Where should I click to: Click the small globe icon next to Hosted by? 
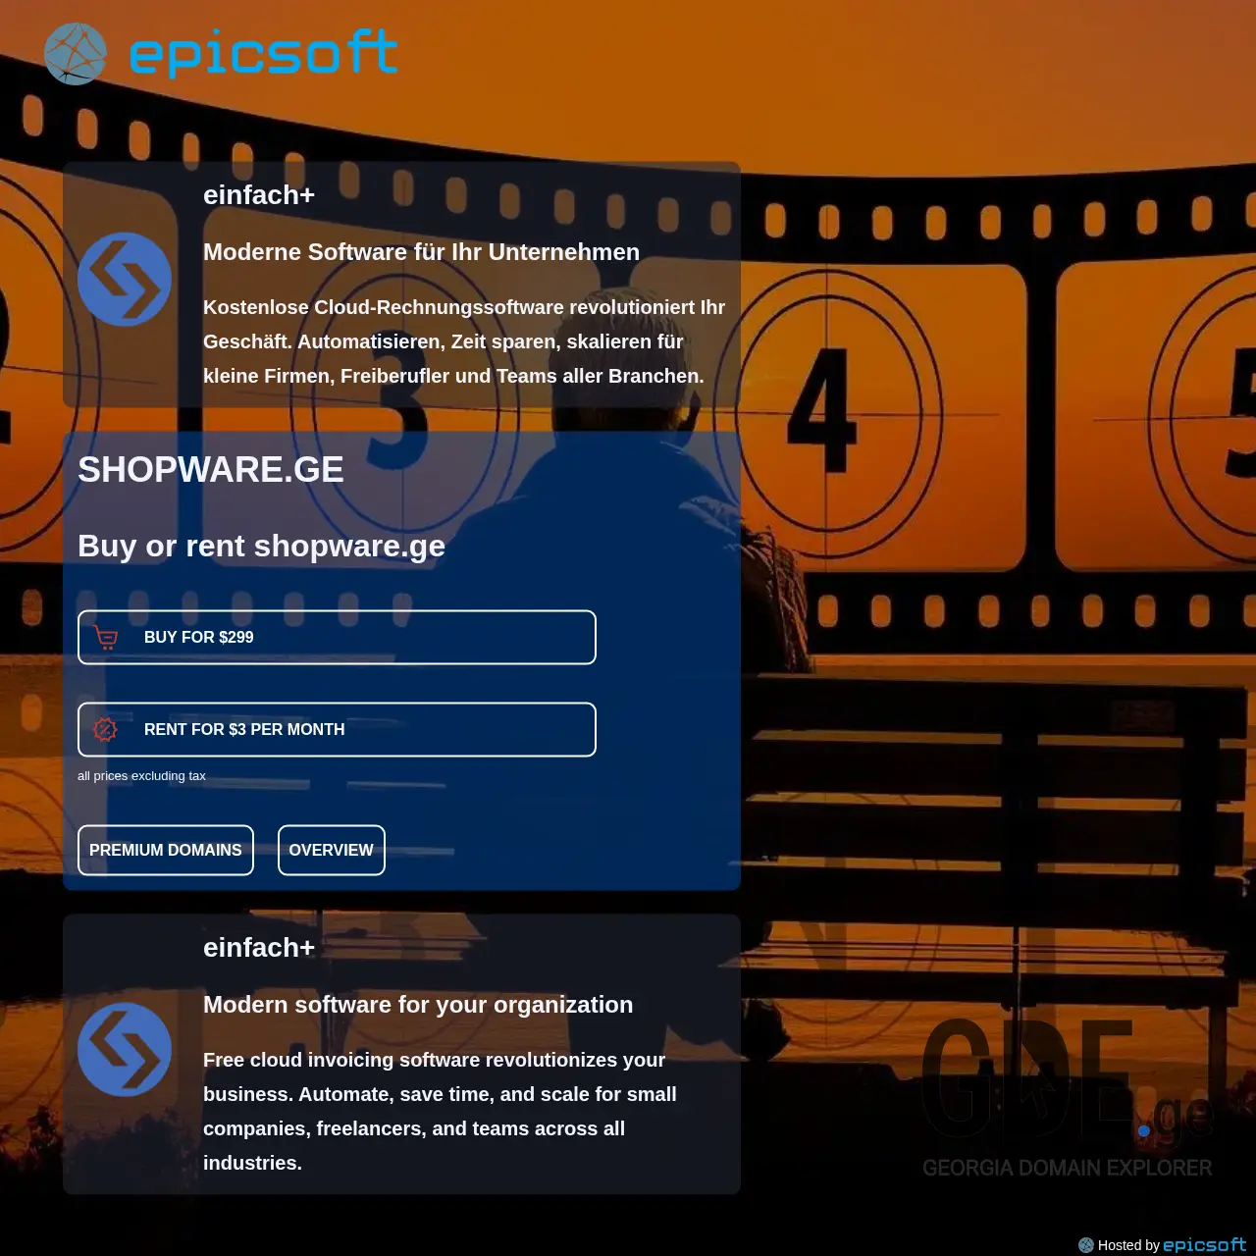pos(1086,1244)
